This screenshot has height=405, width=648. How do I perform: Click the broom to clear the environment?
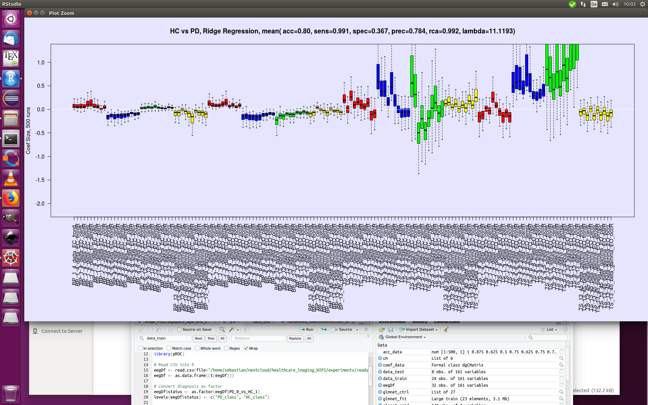coord(446,329)
